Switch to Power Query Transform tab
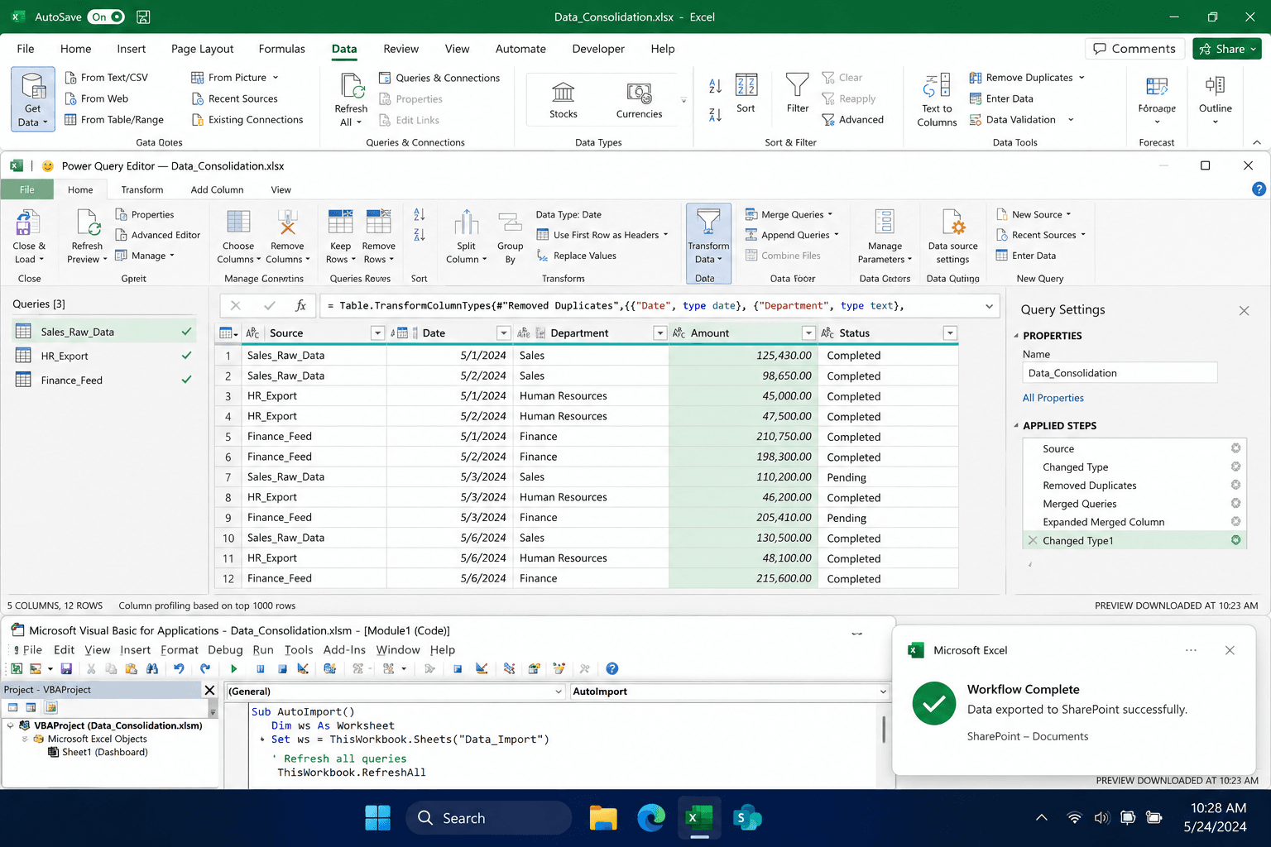 [142, 189]
